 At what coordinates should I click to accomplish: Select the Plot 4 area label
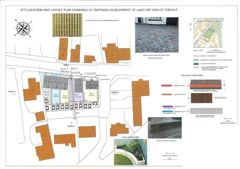[x=56, y=95]
